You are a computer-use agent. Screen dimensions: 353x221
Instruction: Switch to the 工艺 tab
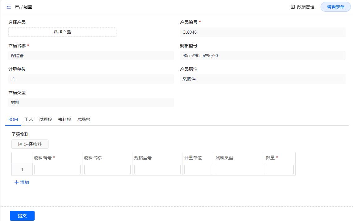point(28,119)
